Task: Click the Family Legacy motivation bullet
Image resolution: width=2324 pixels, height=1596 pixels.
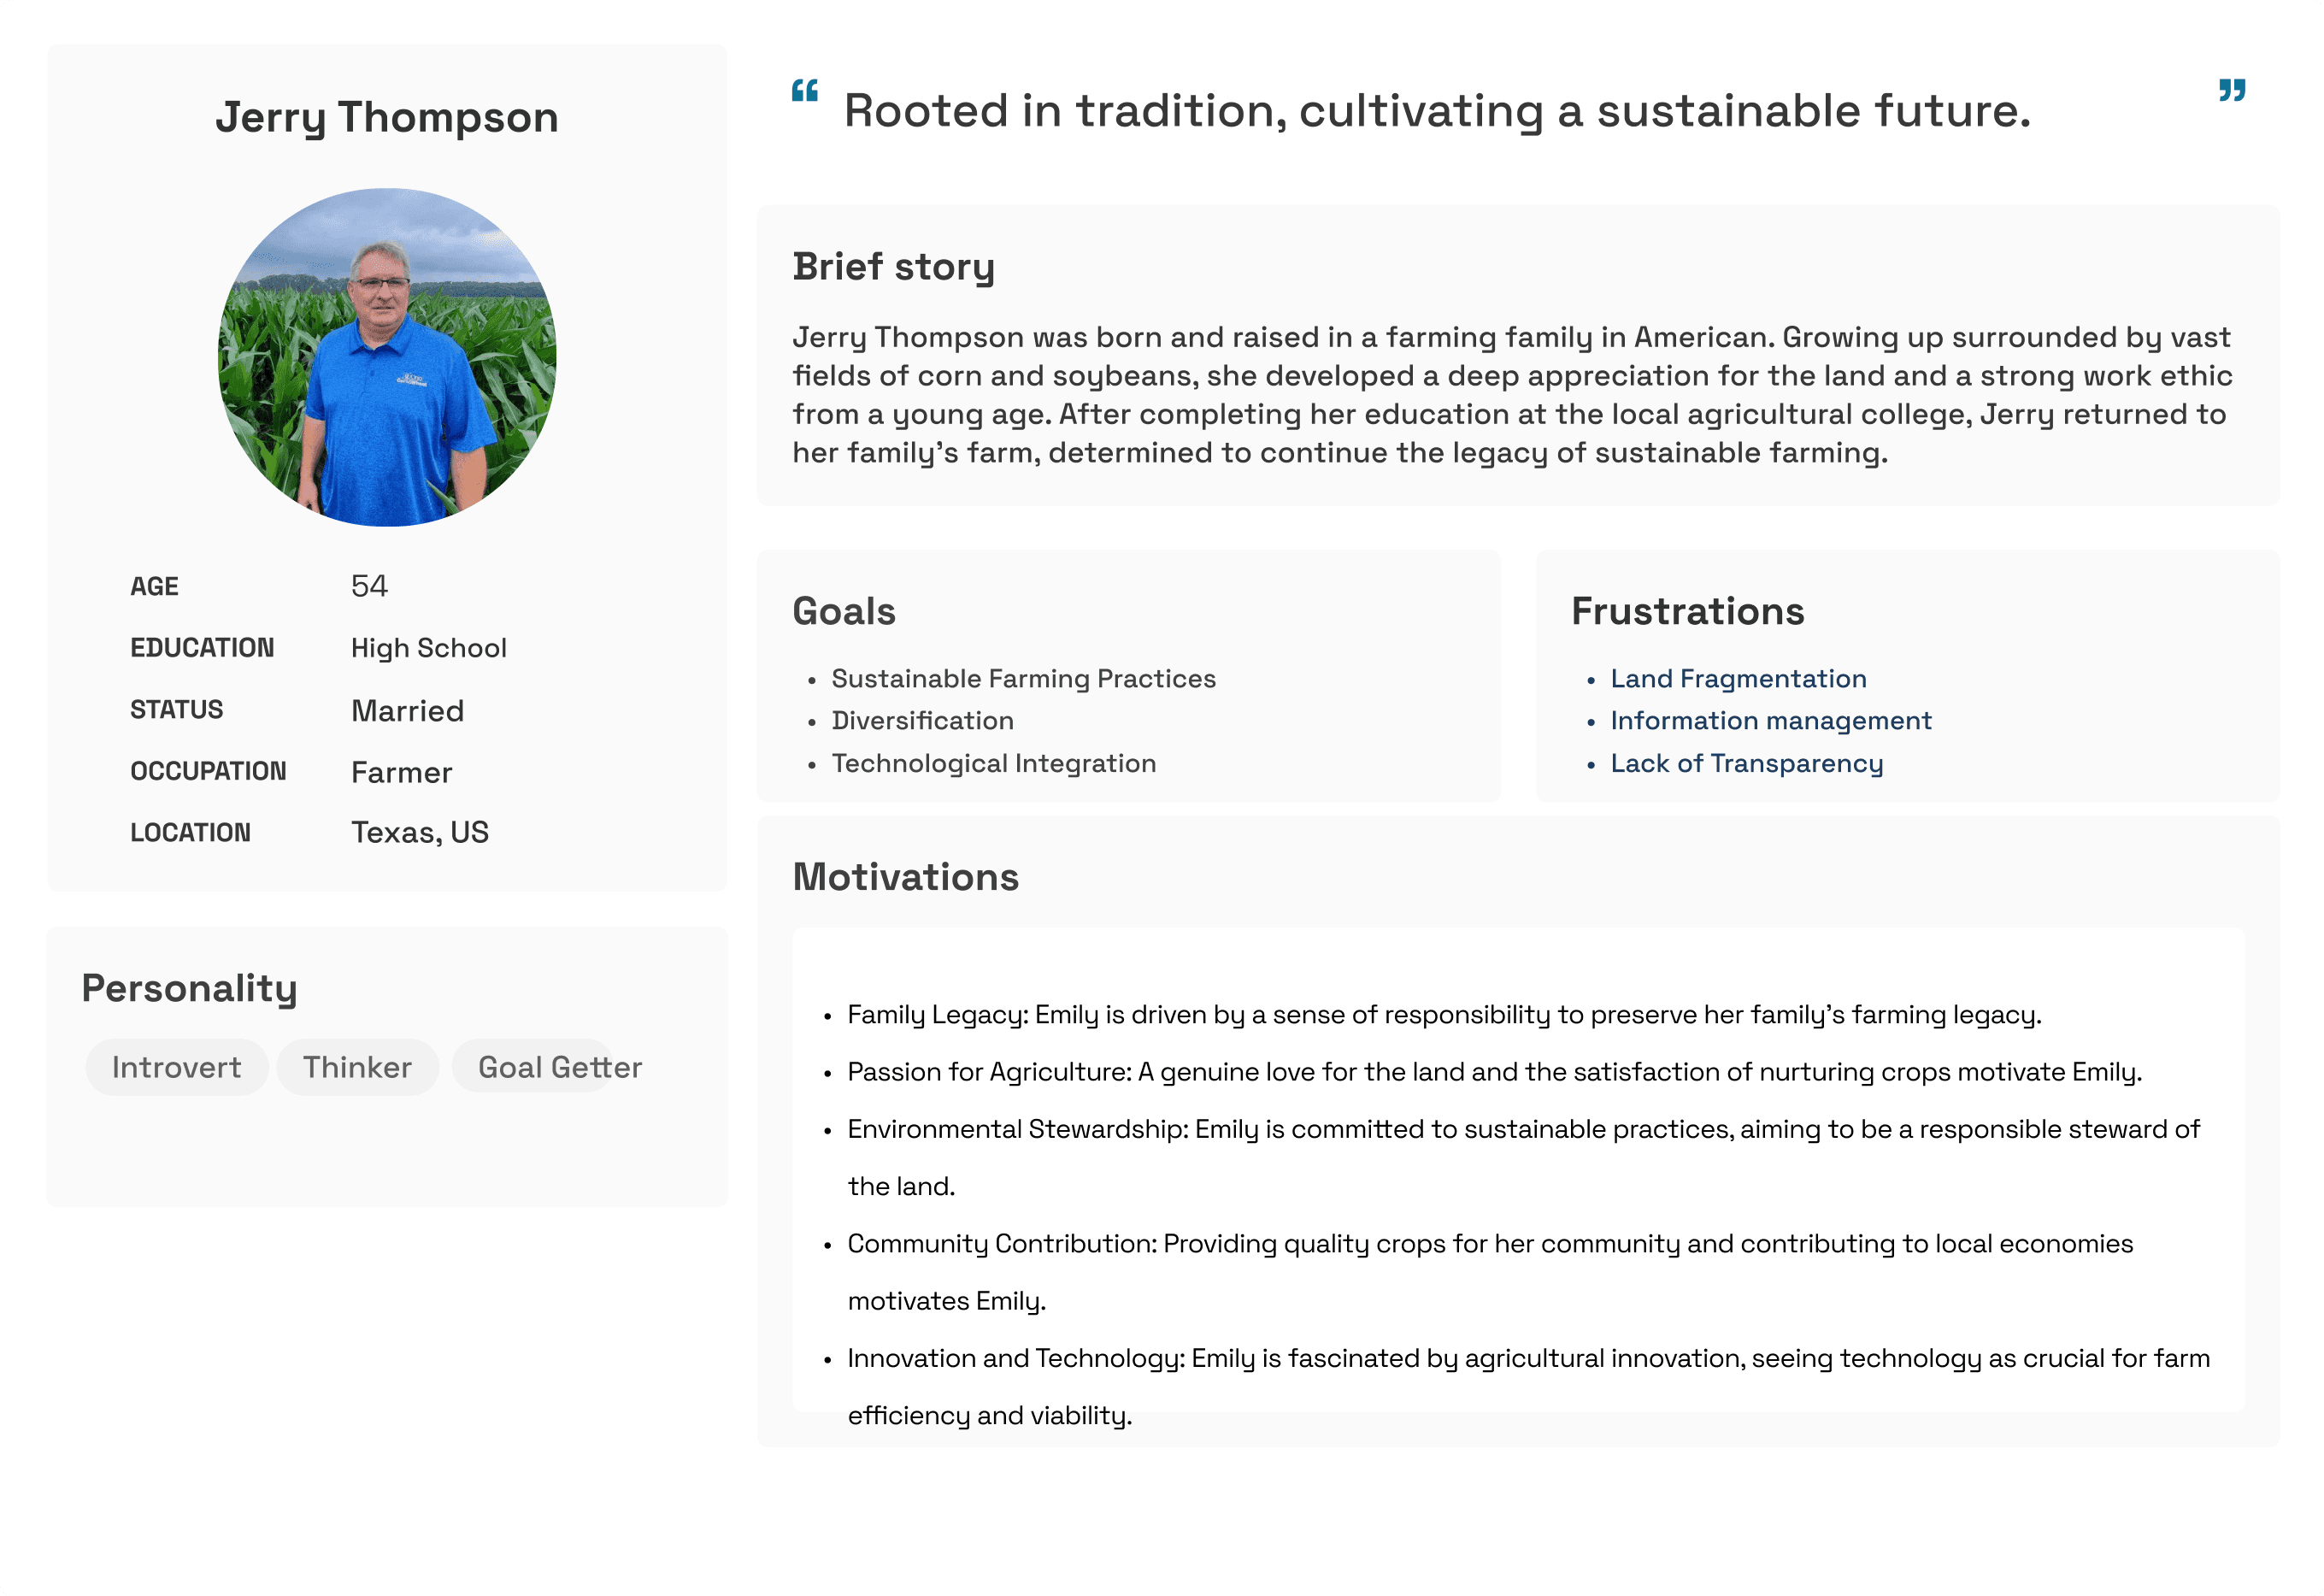Action: (x=1444, y=1015)
